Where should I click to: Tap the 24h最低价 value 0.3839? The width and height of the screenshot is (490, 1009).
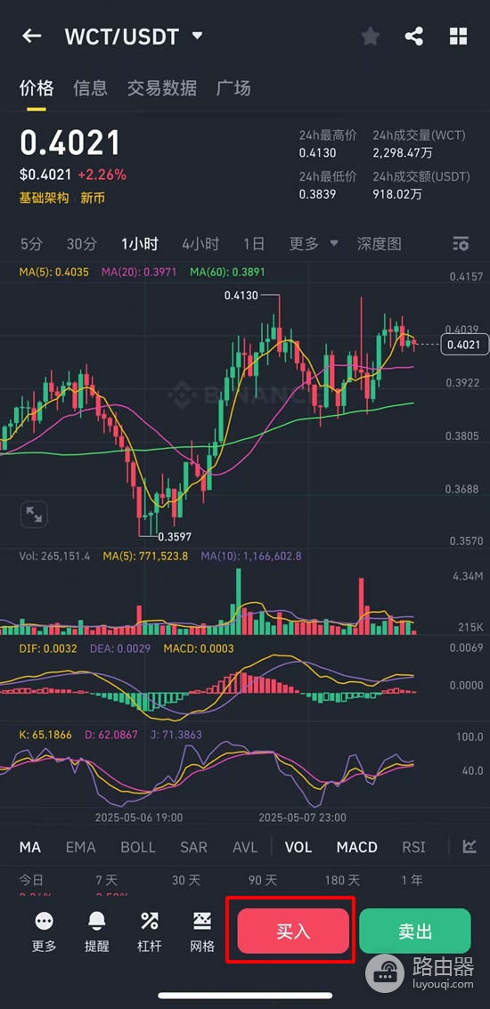coord(317,193)
